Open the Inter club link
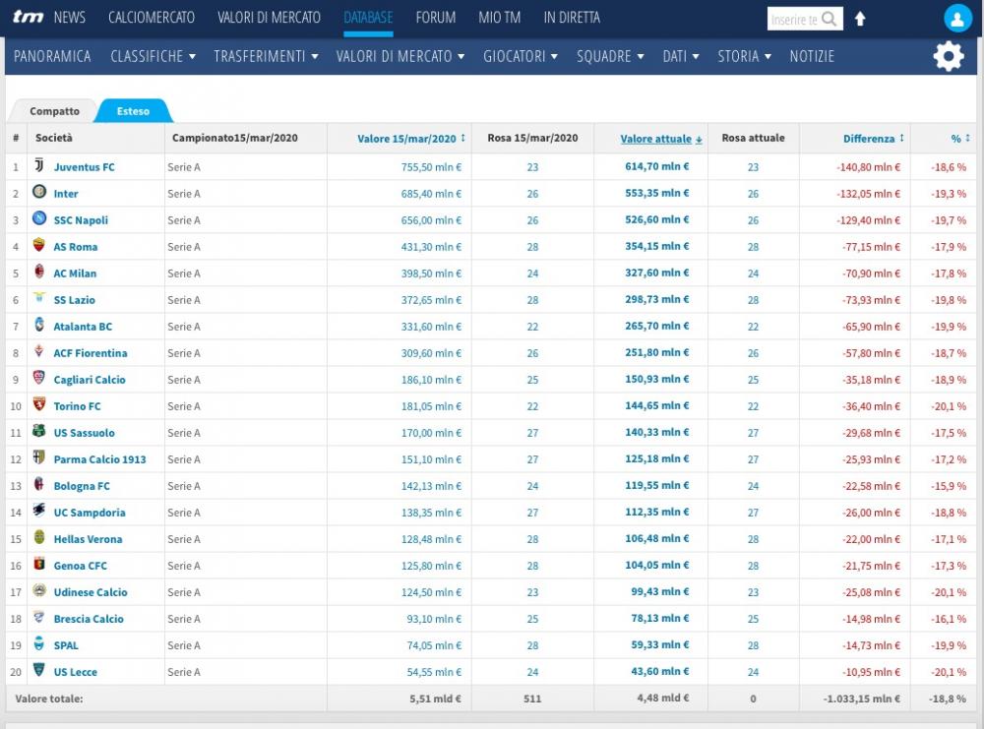984x729 pixels. tap(66, 194)
